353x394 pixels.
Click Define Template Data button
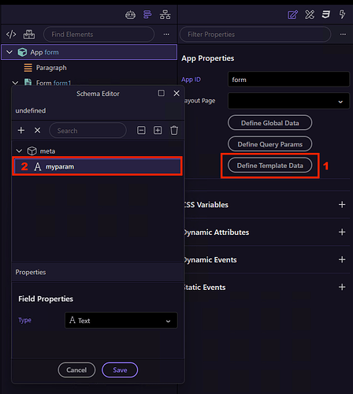pyautogui.click(x=269, y=165)
